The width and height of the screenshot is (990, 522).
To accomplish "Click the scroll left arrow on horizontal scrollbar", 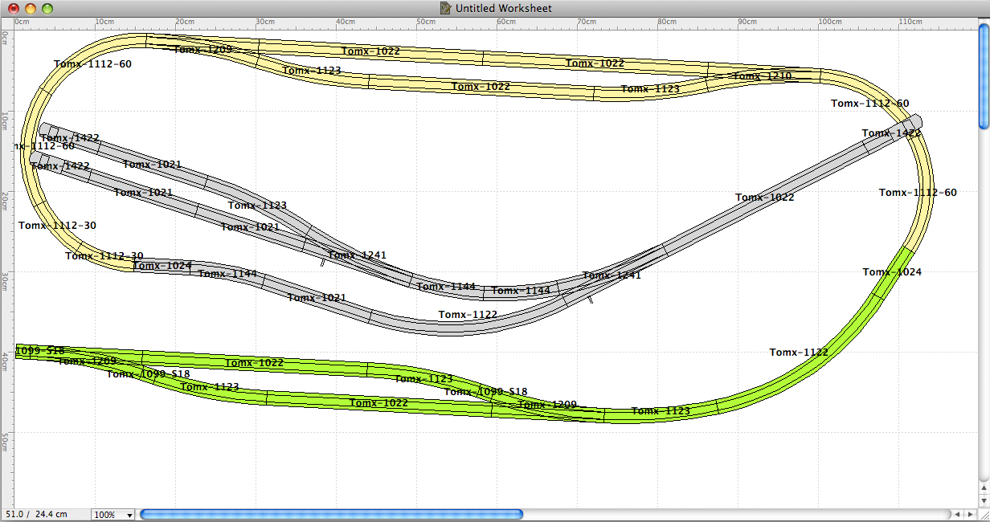I will coord(958,514).
